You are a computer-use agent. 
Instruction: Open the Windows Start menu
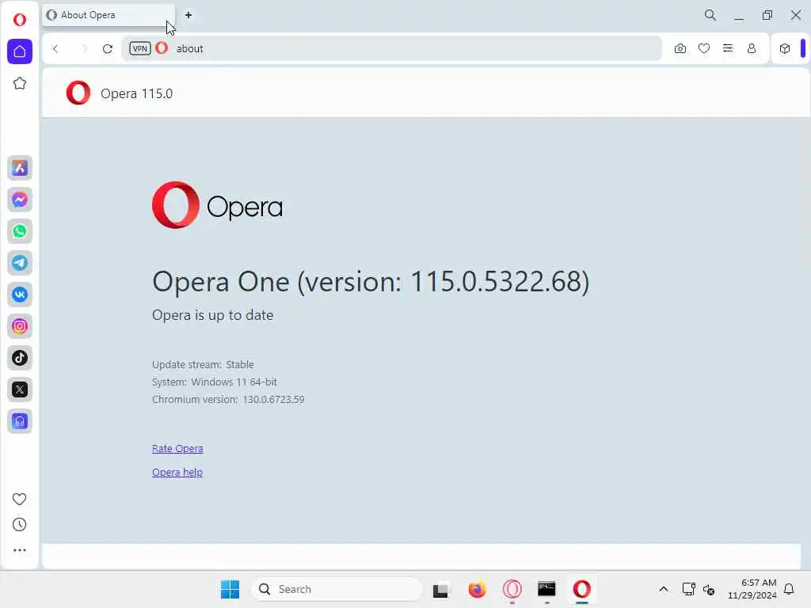click(230, 589)
